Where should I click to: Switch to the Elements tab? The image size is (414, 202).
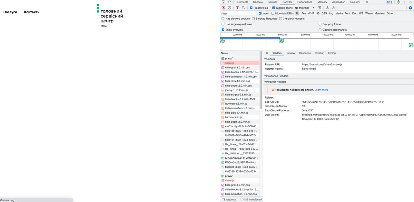[x=243, y=2]
